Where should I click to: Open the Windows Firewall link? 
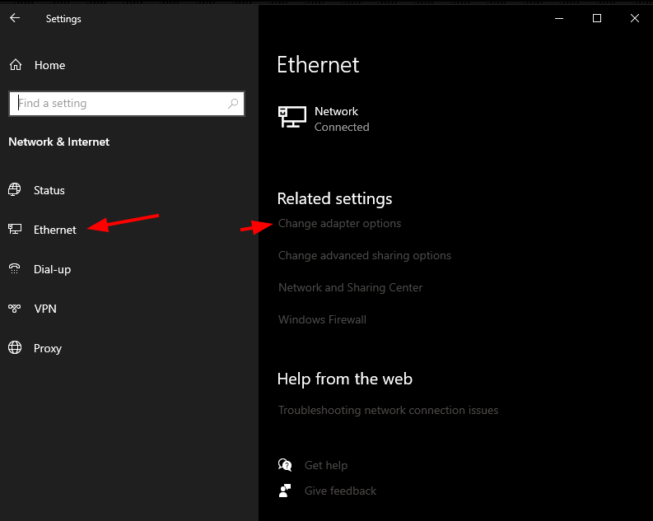click(322, 319)
